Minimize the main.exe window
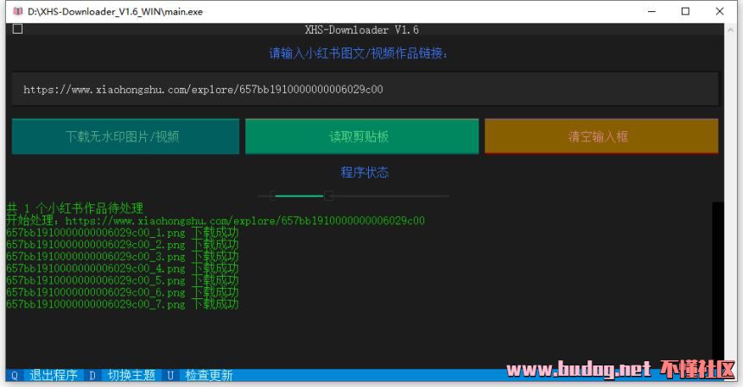 point(652,11)
